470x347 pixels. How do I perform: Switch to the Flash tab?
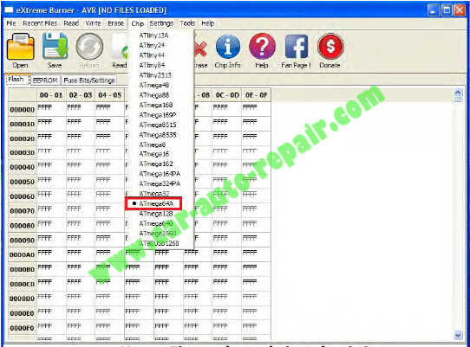17,80
